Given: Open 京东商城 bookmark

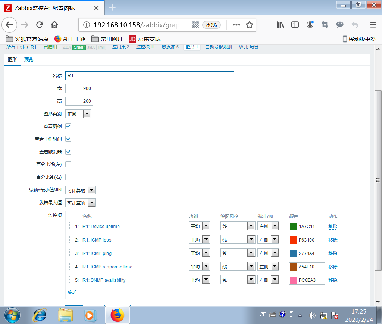Looking at the screenshot, I should (145, 39).
